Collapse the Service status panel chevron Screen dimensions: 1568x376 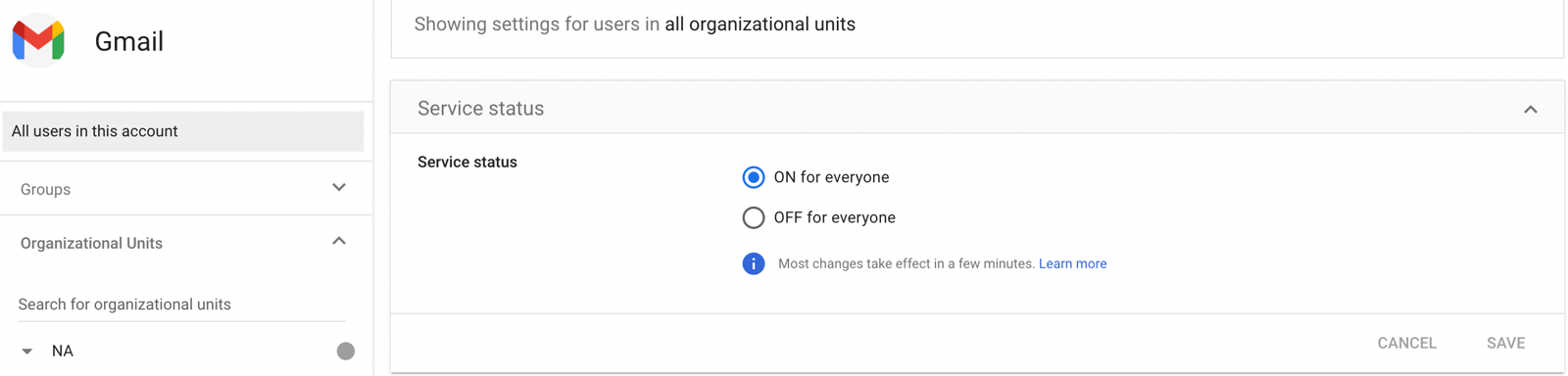click(x=1530, y=109)
